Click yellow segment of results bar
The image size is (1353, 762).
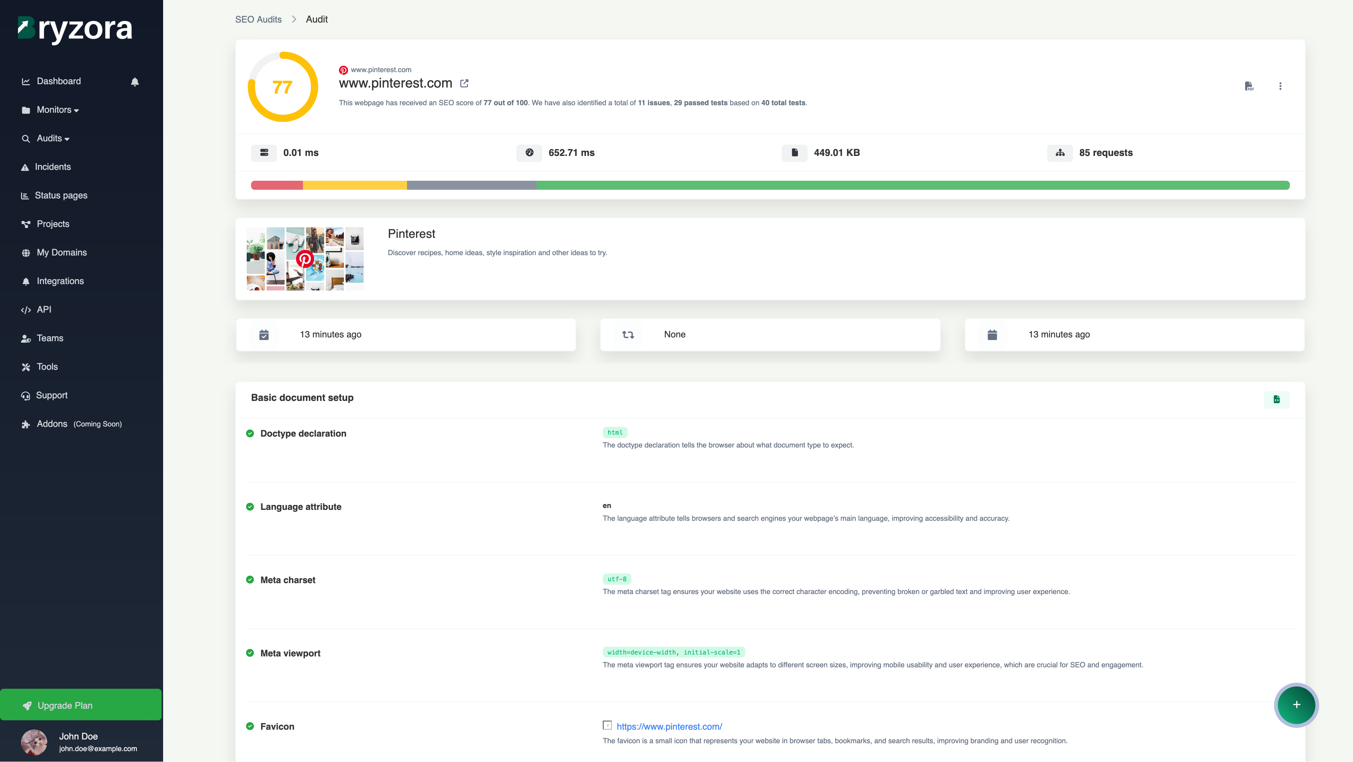(x=355, y=185)
